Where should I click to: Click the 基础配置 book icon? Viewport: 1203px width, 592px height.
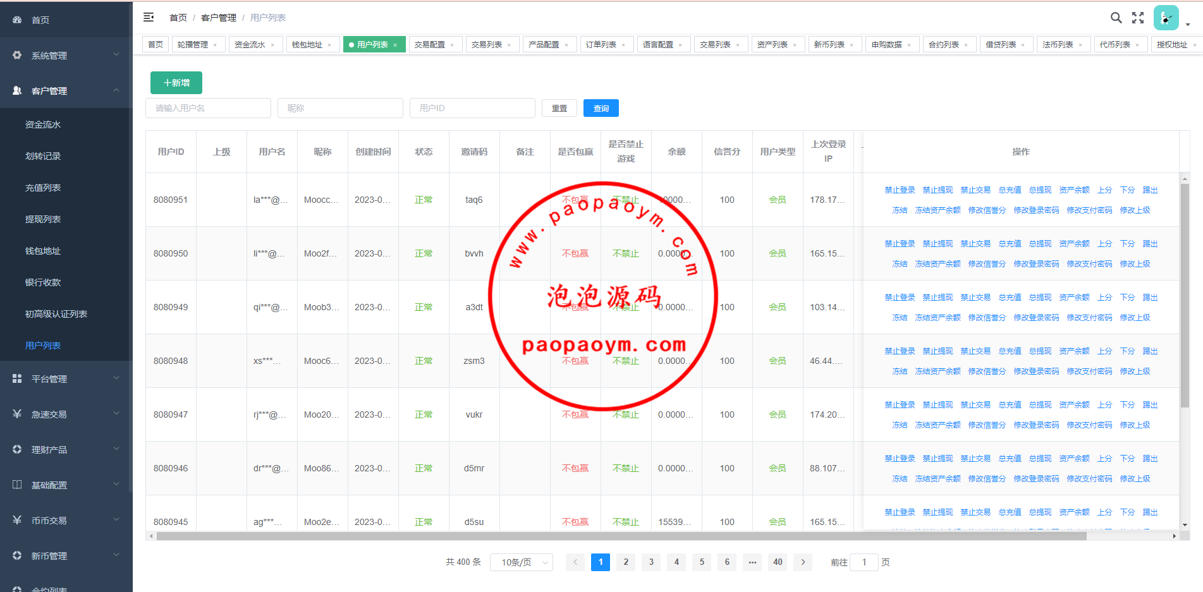[17, 485]
